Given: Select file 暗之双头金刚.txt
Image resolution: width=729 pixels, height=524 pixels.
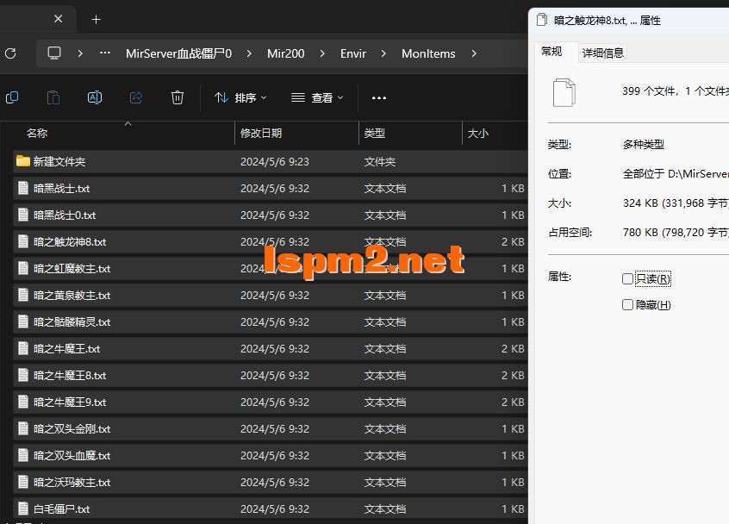Looking at the screenshot, I should pos(270,428).
